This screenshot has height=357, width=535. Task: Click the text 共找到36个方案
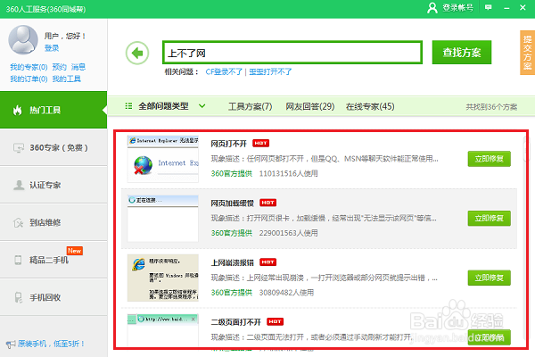[491, 107]
